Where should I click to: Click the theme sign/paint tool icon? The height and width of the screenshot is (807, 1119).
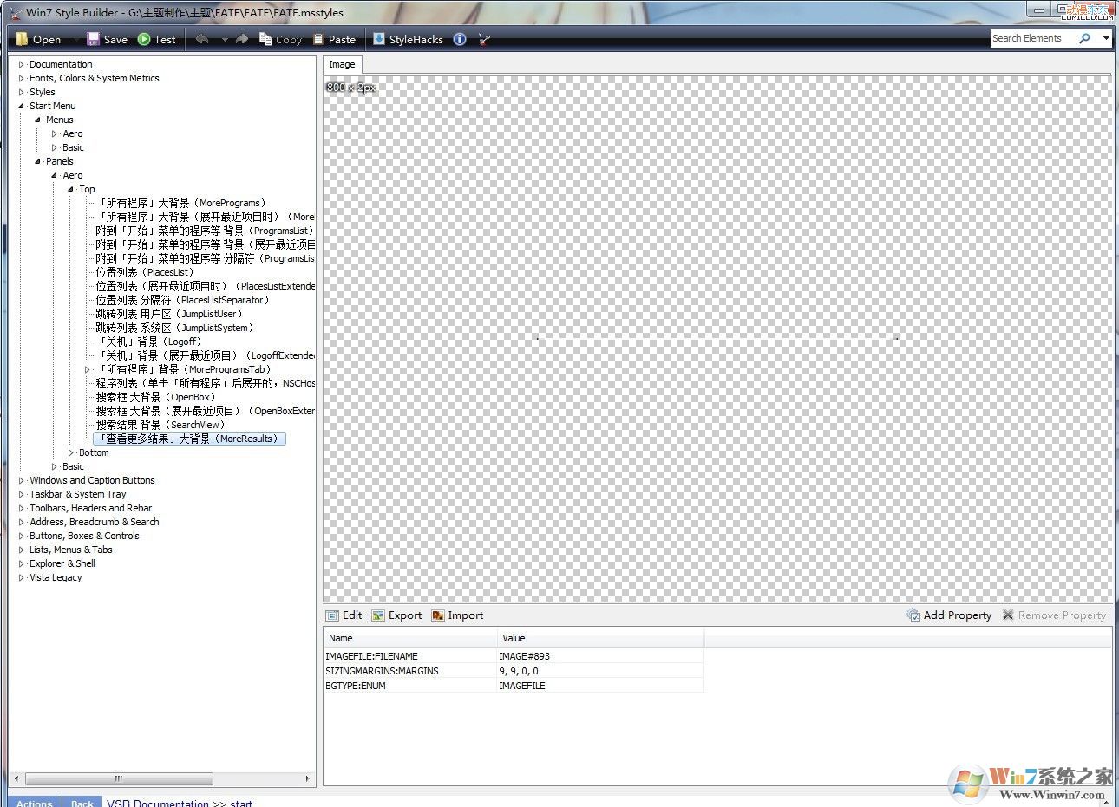pyautogui.click(x=484, y=39)
